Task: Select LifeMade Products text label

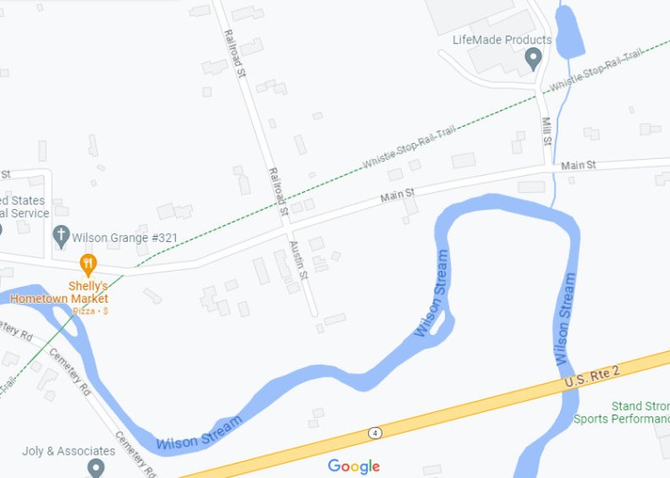Action: coord(502,39)
